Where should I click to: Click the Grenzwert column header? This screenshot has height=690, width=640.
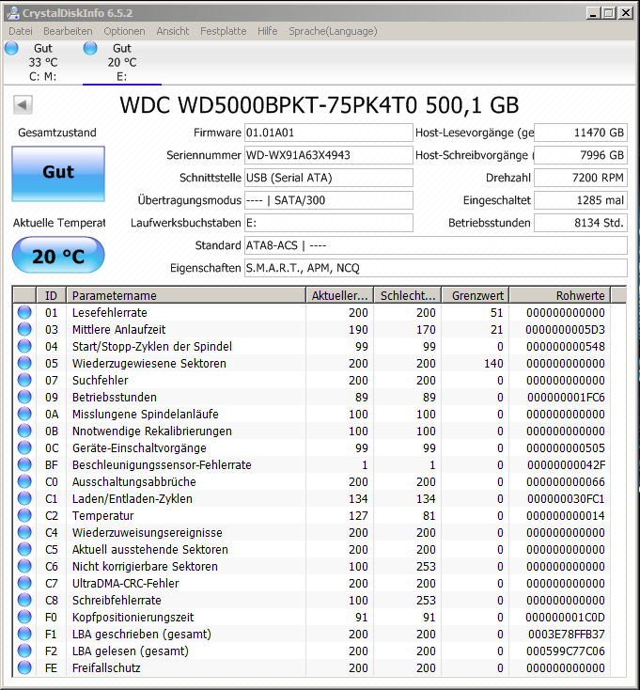[476, 295]
